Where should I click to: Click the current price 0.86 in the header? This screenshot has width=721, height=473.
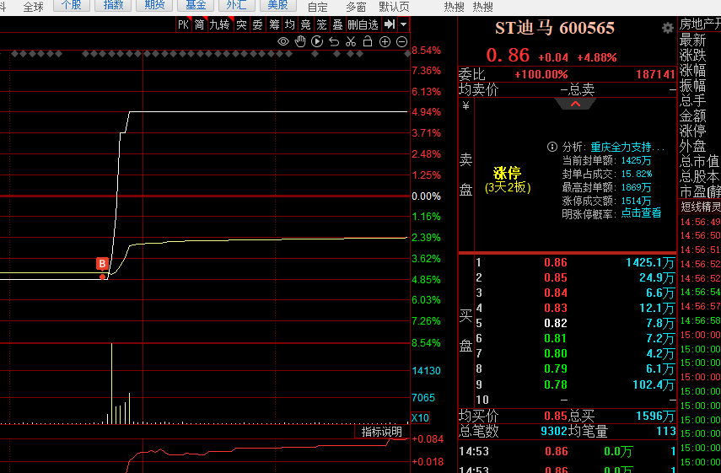point(508,56)
